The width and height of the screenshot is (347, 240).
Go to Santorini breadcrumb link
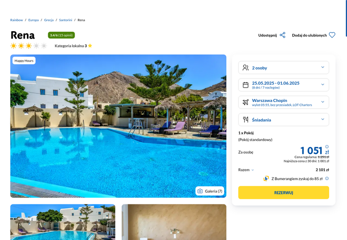pyautogui.click(x=65, y=20)
